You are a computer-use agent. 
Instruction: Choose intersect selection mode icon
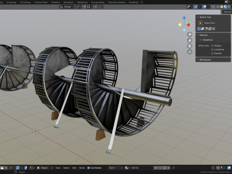pyautogui.click(x=214, y=29)
